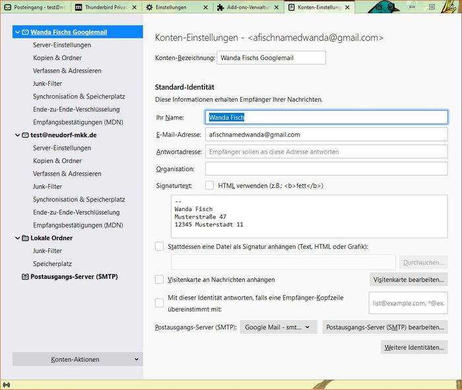Click the Weitere Identitäten button
The width and height of the screenshot is (462, 390).
coord(414,347)
